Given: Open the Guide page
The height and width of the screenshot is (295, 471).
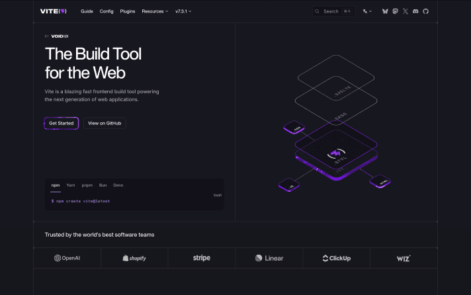Looking at the screenshot, I should 87,11.
